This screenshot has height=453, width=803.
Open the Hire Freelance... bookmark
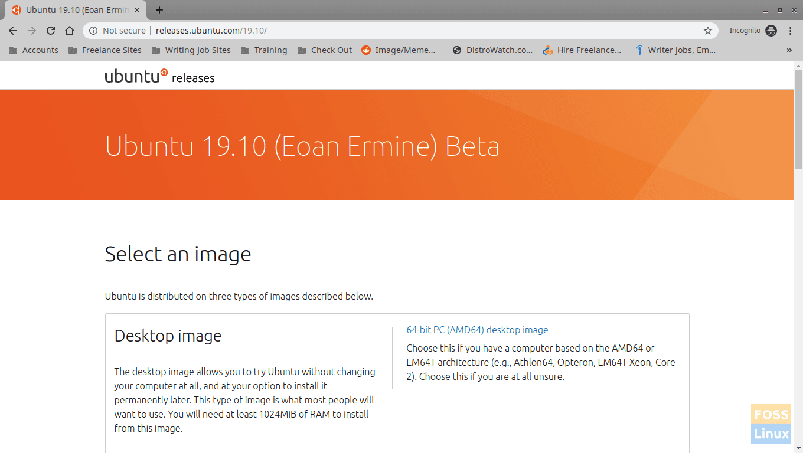coord(582,50)
